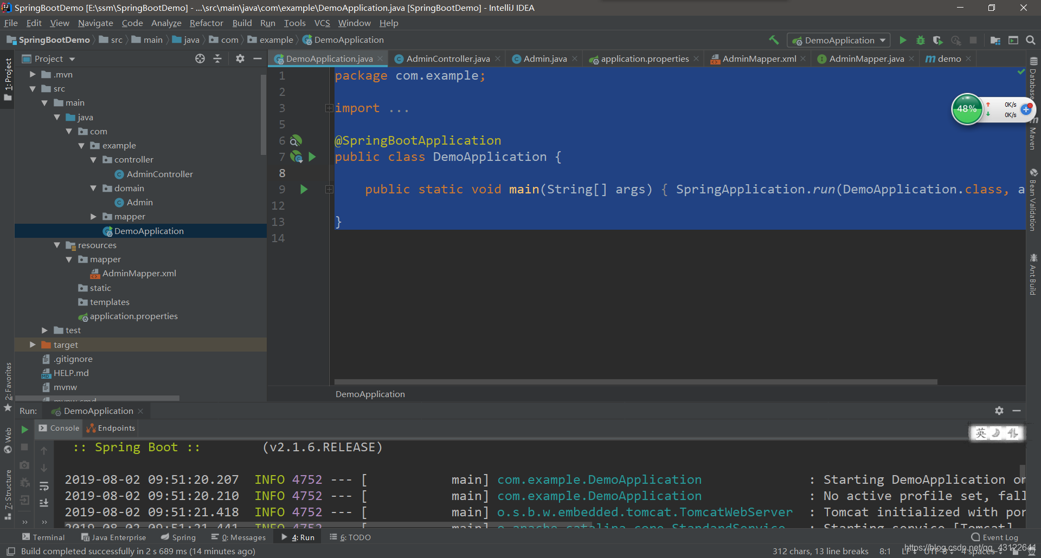Open the Event Log
This screenshot has height=558, width=1041.
[x=995, y=537]
